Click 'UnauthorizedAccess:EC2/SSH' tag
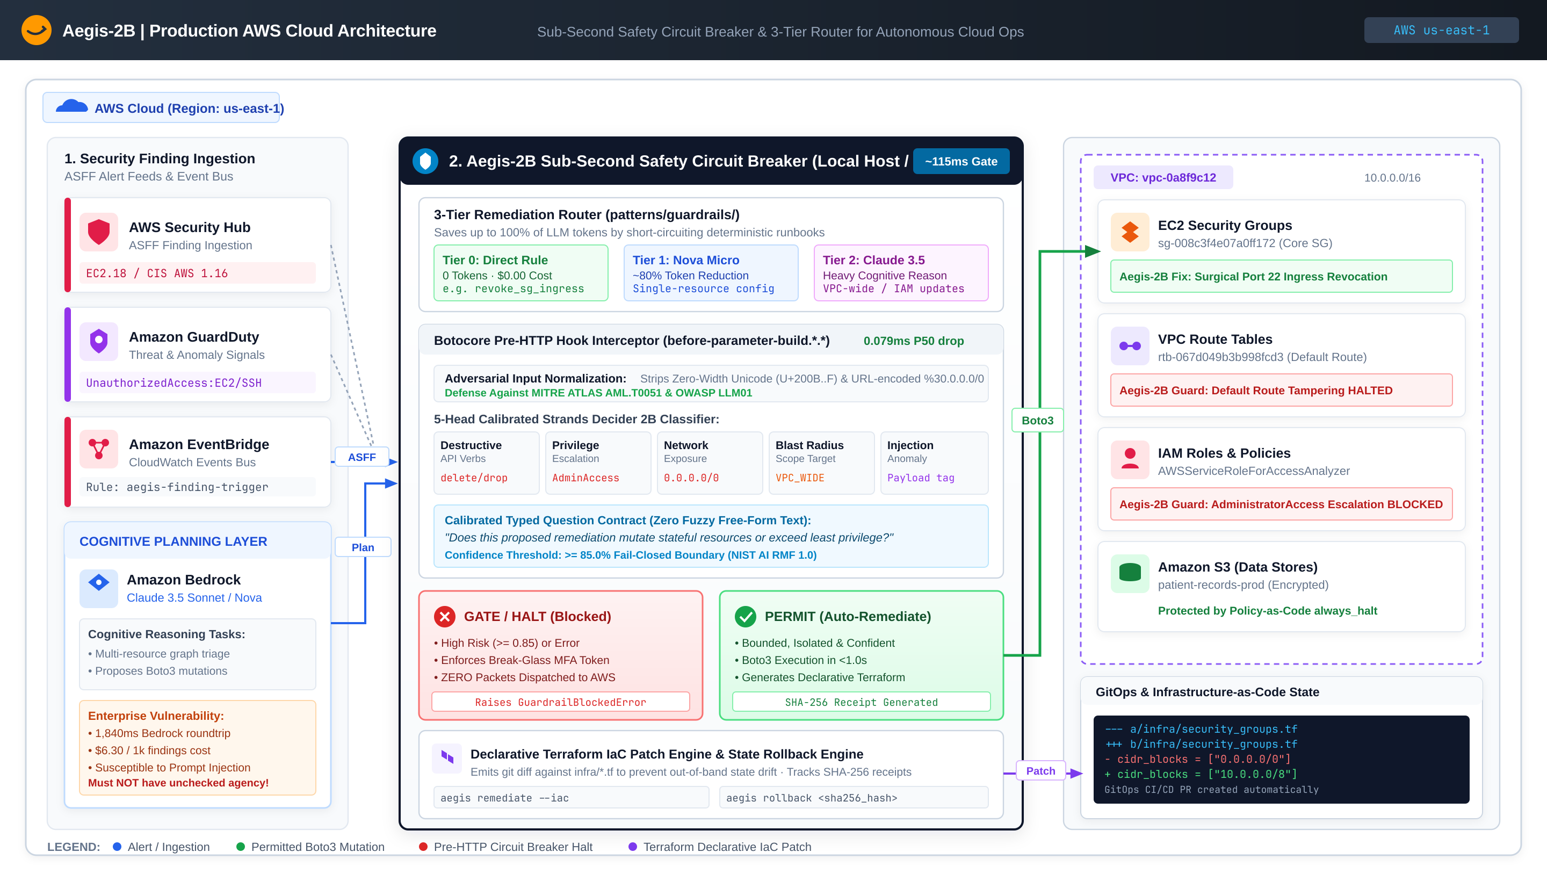This screenshot has height=881, width=1547. tap(197, 382)
